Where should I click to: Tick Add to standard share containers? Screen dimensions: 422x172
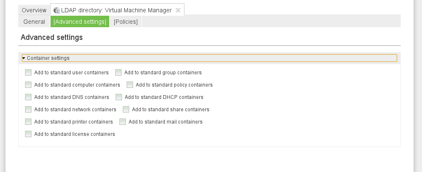[x=126, y=110]
